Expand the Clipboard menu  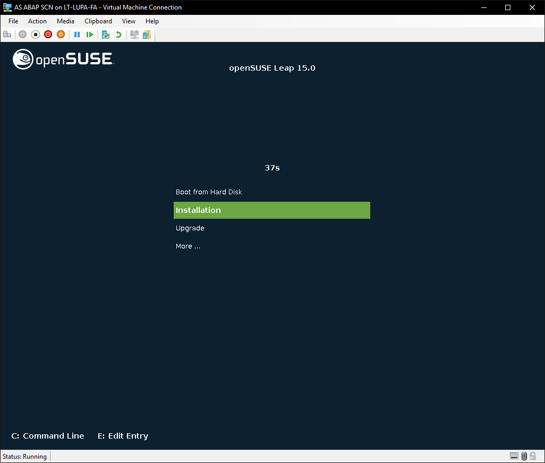click(98, 21)
